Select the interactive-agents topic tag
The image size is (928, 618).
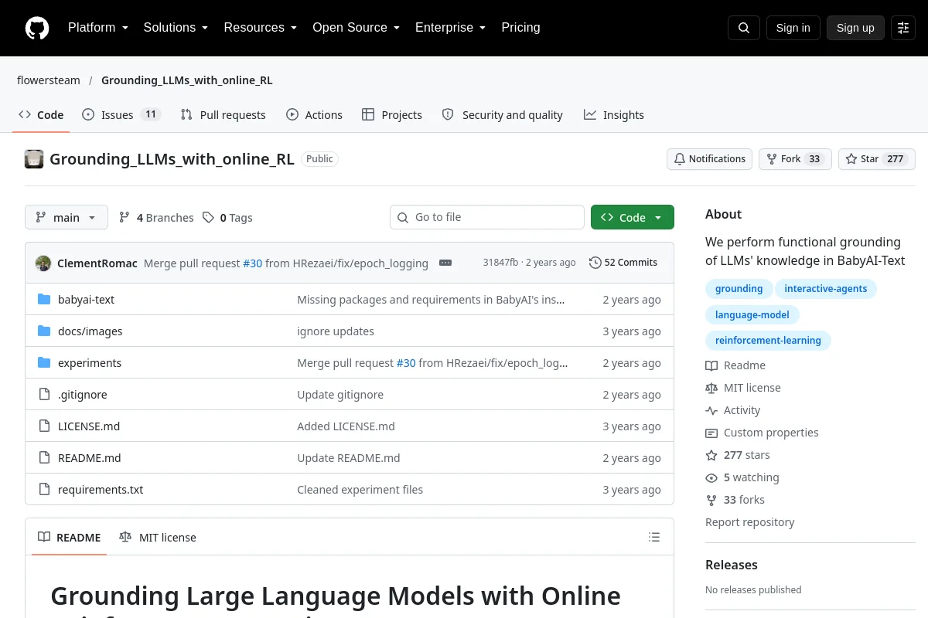click(x=826, y=289)
